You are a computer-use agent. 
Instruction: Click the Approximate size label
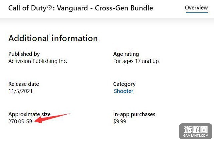29,114
